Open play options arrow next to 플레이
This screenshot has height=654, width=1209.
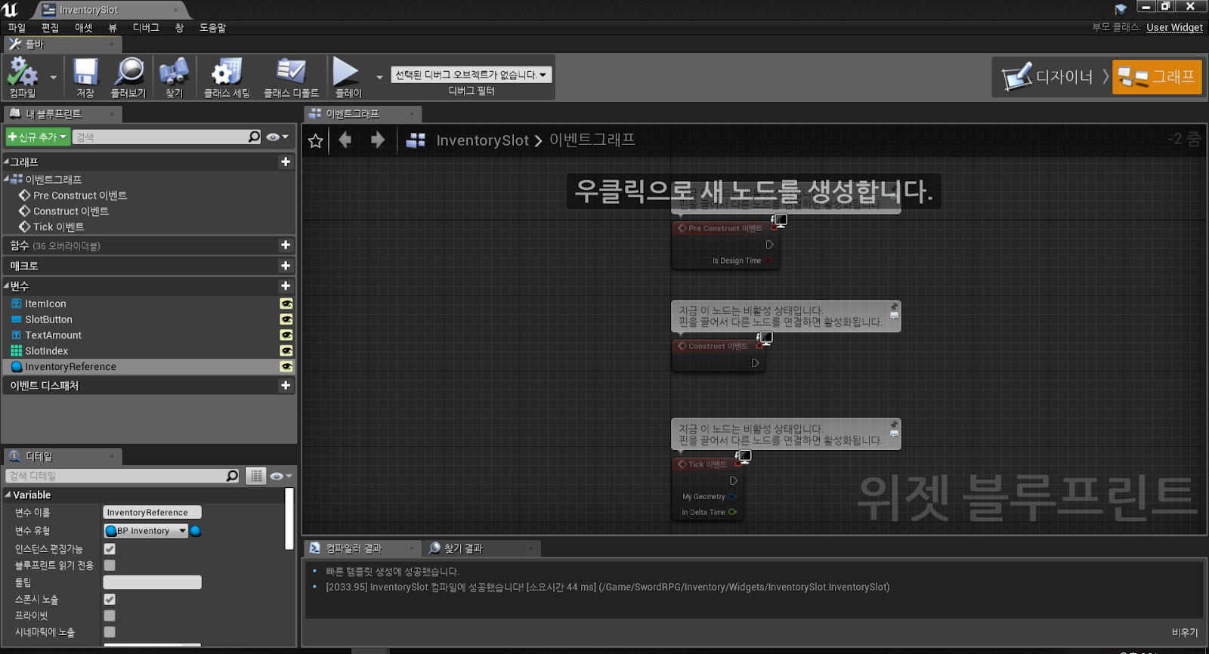(x=379, y=77)
